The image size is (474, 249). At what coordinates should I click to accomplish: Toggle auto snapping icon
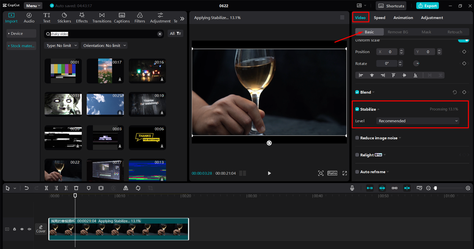382,188
